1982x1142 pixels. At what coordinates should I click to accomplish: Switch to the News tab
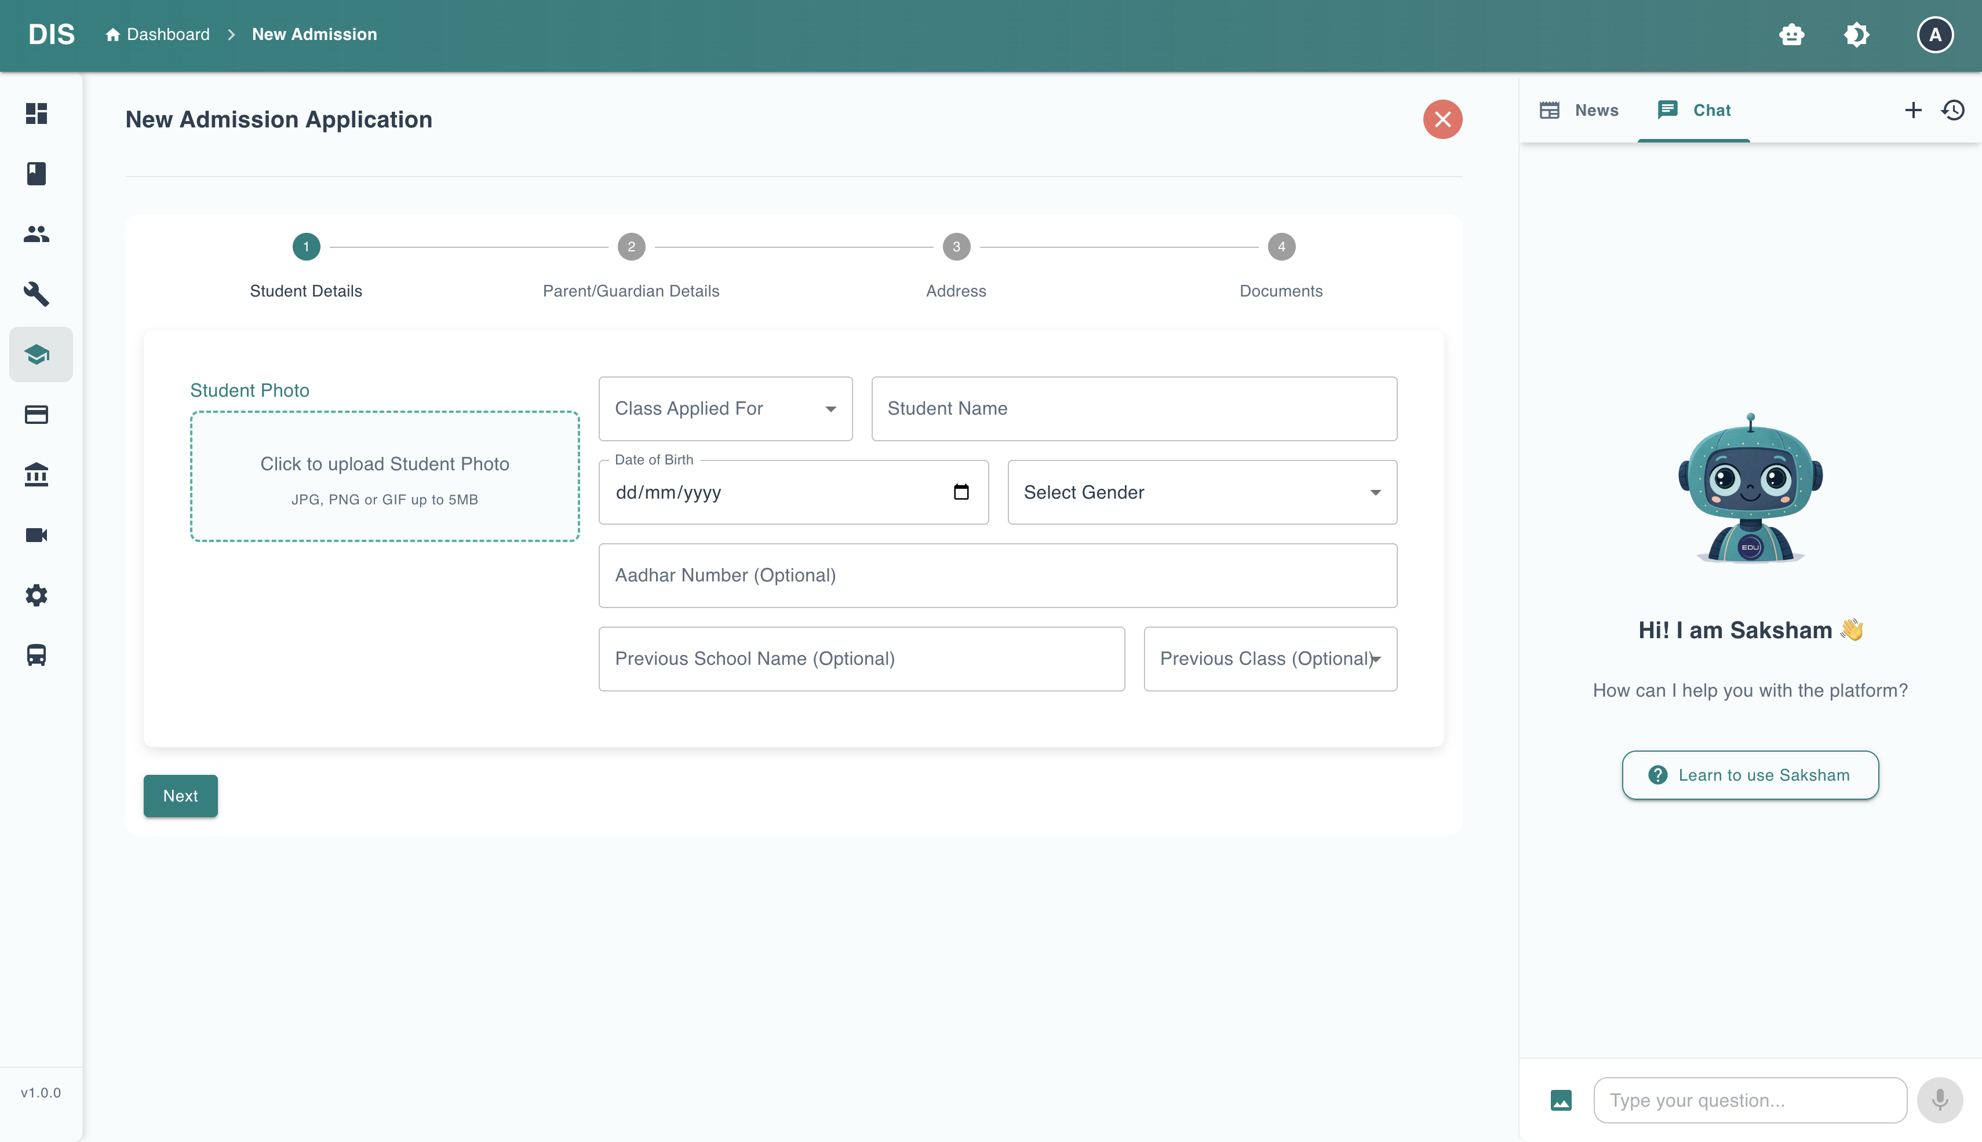(x=1579, y=110)
